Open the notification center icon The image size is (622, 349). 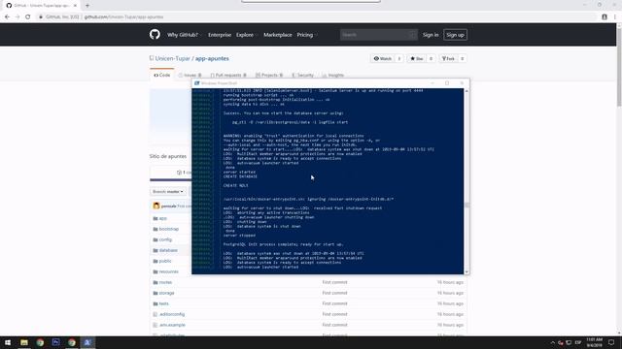click(611, 342)
